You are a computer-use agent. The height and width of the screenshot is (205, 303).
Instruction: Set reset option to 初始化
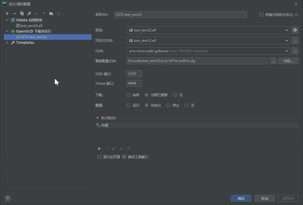coord(146,105)
